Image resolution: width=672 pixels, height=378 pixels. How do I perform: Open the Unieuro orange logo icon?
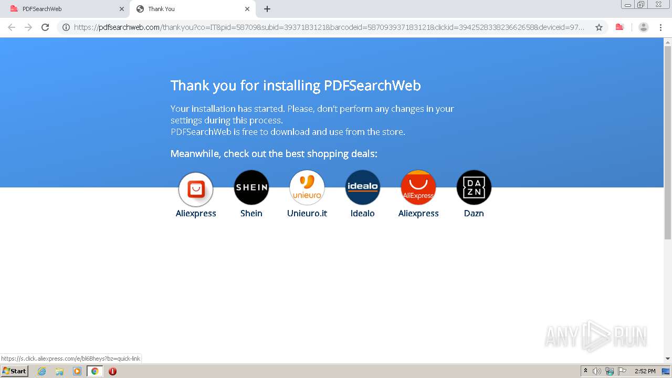pyautogui.click(x=307, y=187)
